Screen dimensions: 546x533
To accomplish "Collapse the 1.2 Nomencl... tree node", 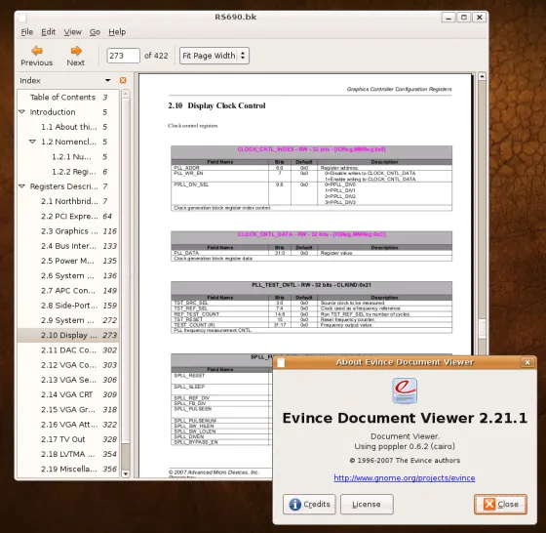I will tap(32, 142).
